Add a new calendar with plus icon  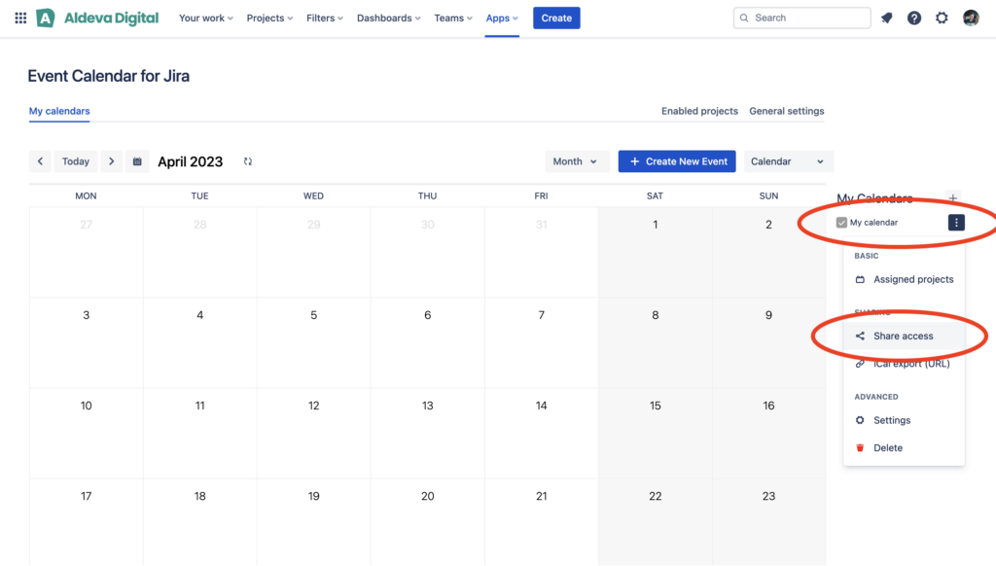953,198
